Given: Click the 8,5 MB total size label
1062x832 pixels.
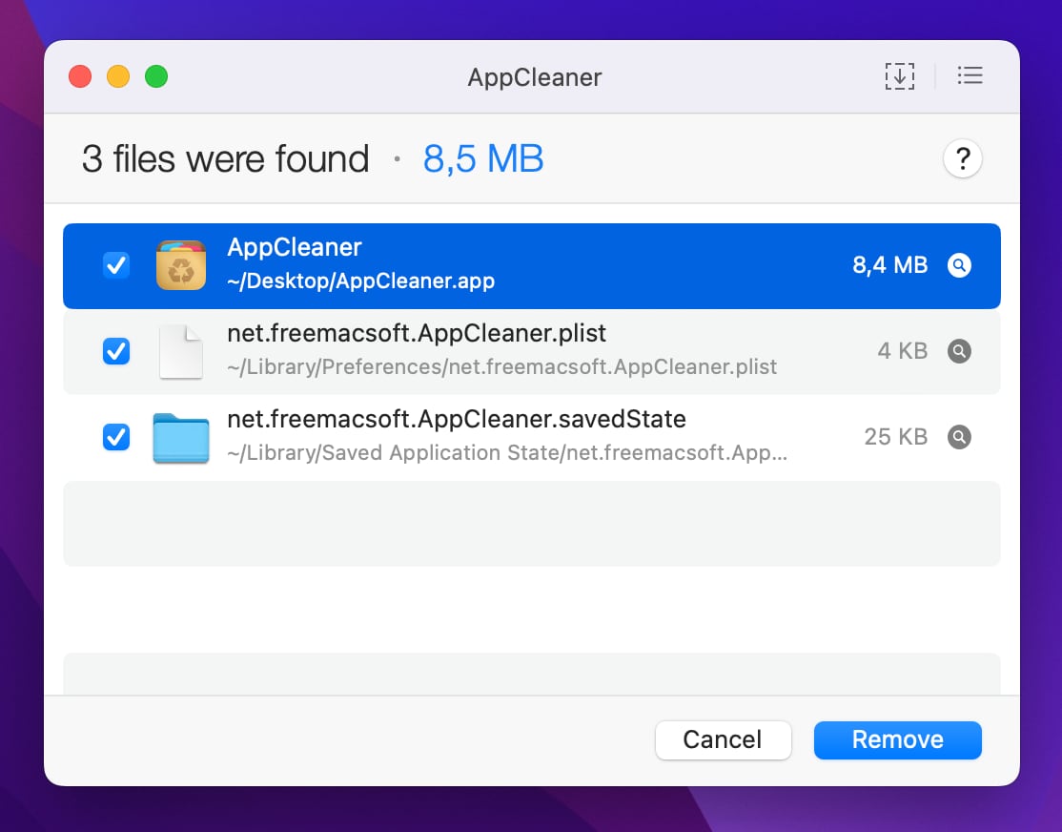Looking at the screenshot, I should point(483,159).
